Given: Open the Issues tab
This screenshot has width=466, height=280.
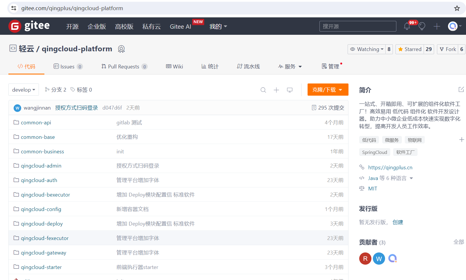Looking at the screenshot, I should click(68, 67).
